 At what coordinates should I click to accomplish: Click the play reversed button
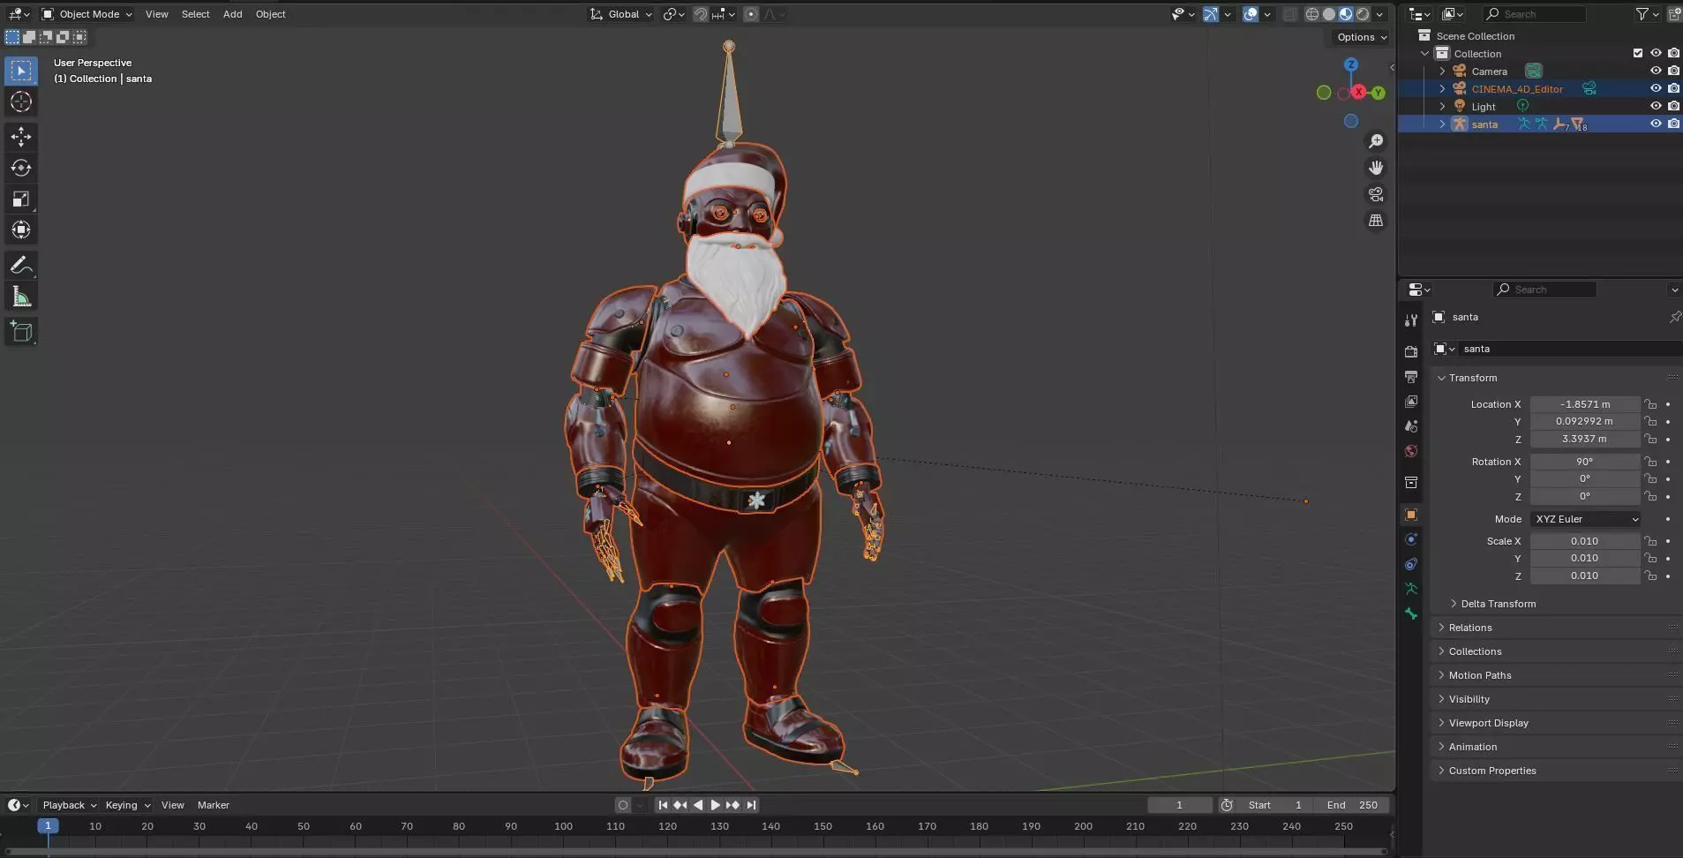698,805
